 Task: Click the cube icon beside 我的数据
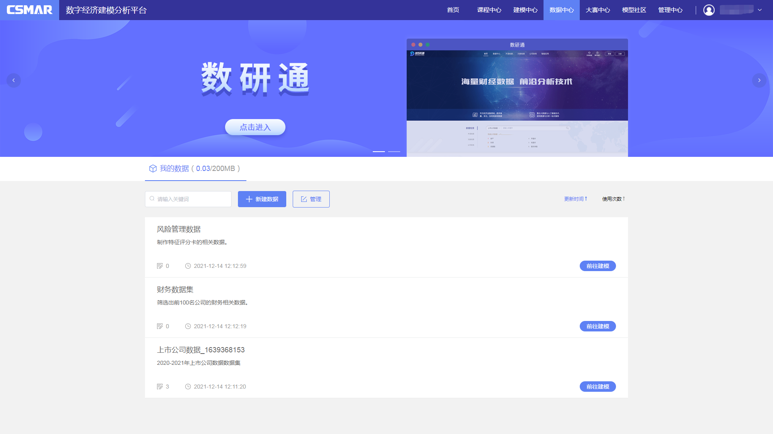(153, 169)
